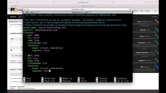166x93 pixels.
Task: Click nano Help shortcut ^G
Action: coord(27,79)
